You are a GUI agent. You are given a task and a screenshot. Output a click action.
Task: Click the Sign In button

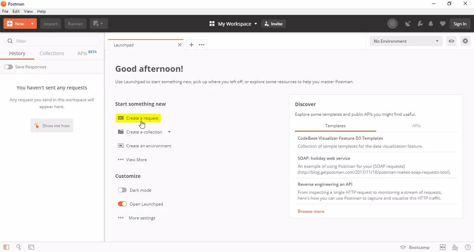click(x=460, y=24)
